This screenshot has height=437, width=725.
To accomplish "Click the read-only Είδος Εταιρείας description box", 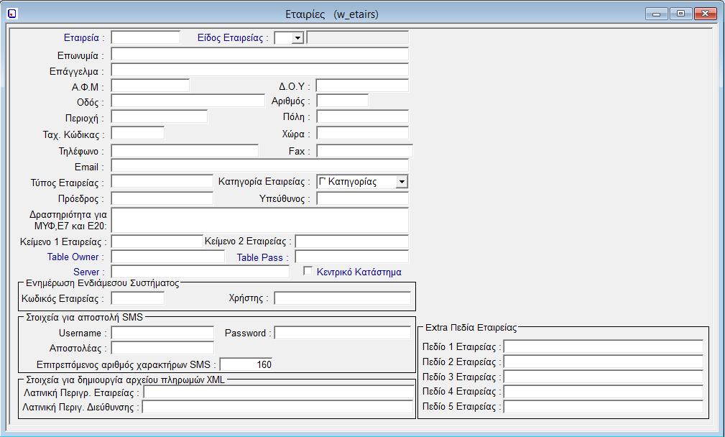I will pyautogui.click(x=357, y=37).
